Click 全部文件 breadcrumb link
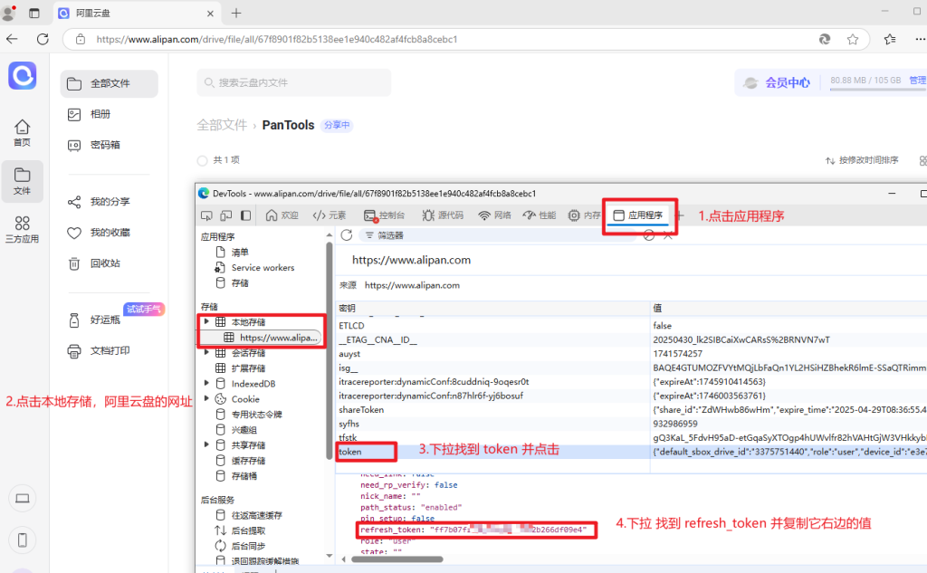This screenshot has width=927, height=573. pyautogui.click(x=222, y=125)
